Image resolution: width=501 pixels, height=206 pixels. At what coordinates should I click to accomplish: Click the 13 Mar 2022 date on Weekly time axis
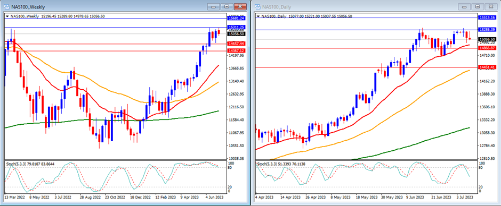(15, 198)
